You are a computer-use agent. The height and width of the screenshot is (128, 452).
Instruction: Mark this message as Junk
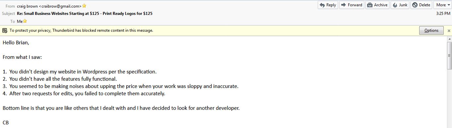coord(400,5)
